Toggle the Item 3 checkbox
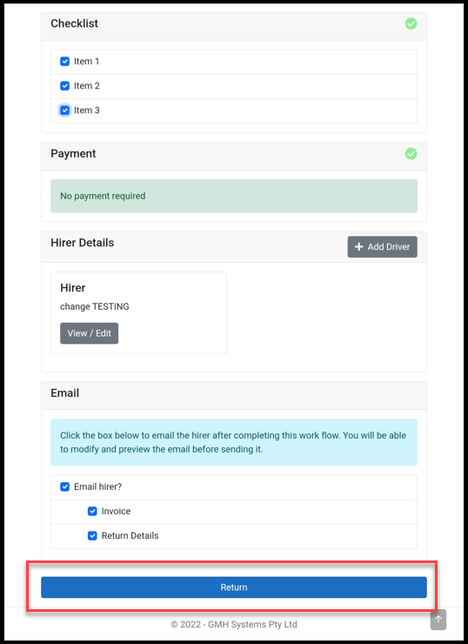This screenshot has height=644, width=468. 65,111
